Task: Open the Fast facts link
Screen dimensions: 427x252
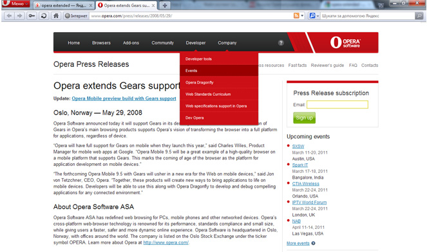Action: [x=298, y=65]
